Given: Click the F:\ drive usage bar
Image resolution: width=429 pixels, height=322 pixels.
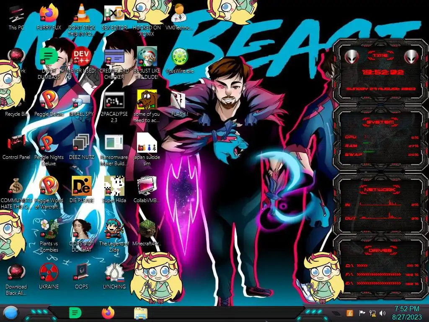Looking at the screenshot, I should (382, 274).
